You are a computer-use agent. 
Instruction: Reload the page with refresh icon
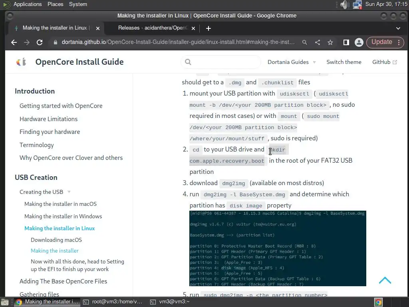(40, 42)
